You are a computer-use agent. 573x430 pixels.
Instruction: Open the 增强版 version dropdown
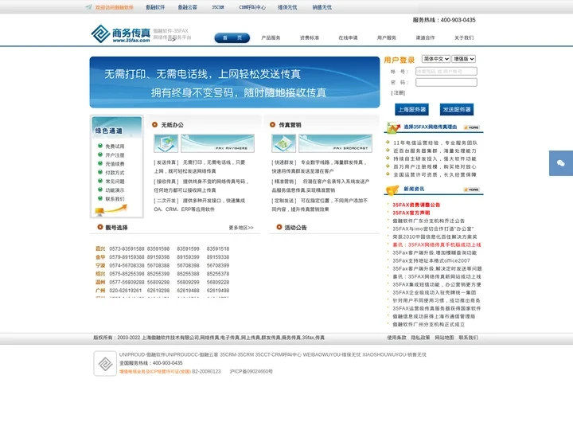coord(463,59)
